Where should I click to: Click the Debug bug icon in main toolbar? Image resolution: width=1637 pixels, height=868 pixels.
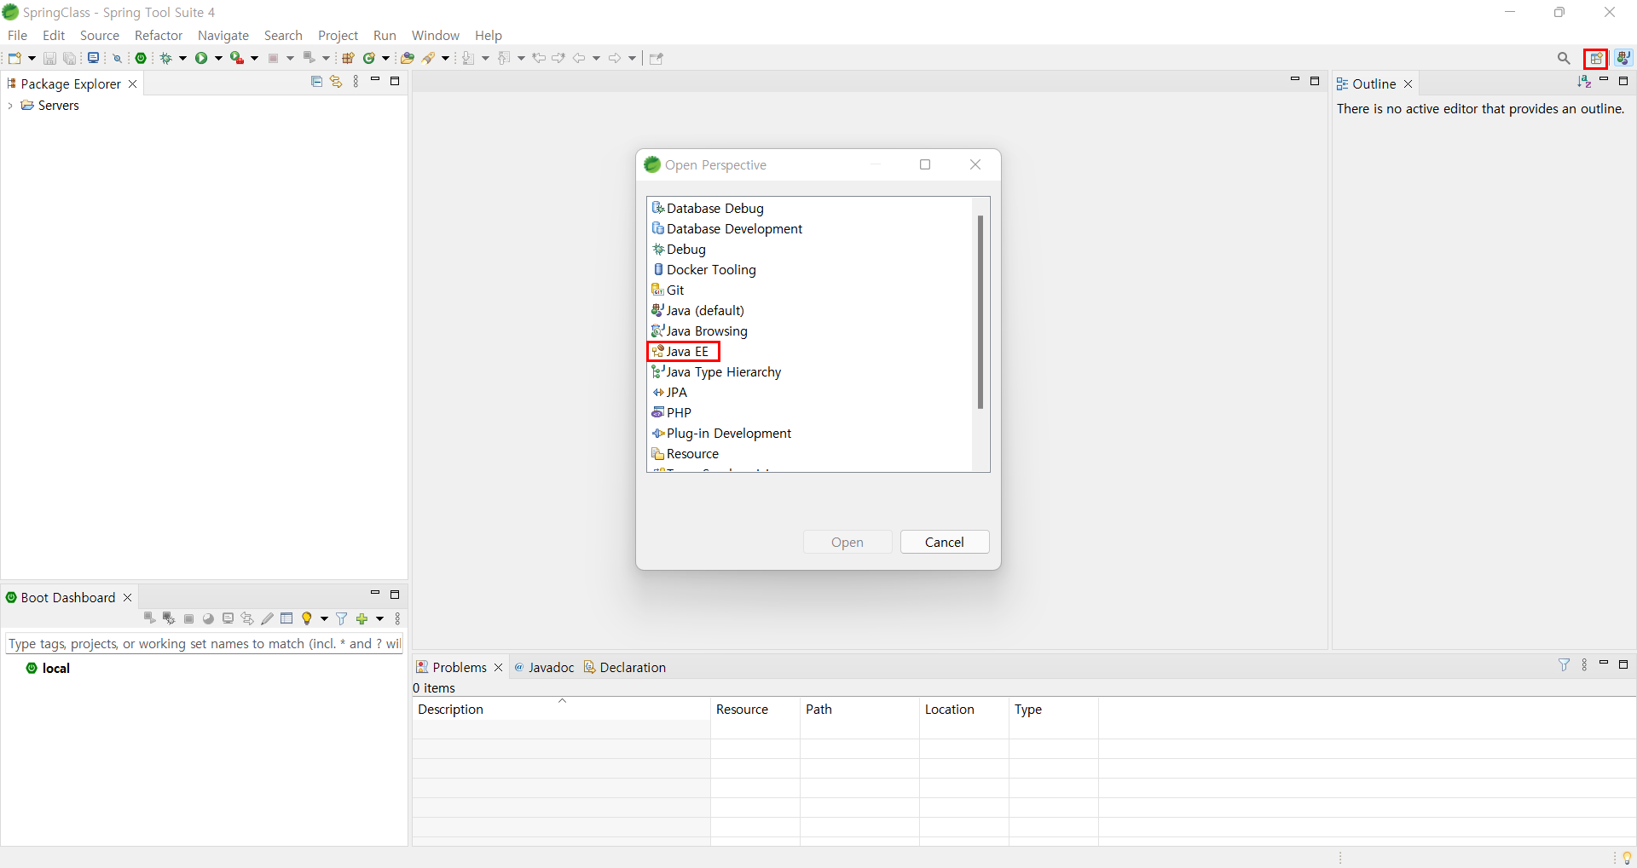[x=166, y=58]
